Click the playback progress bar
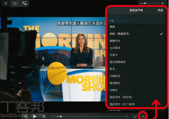Screen dimensions: 169x119 click(x=89, y=116)
